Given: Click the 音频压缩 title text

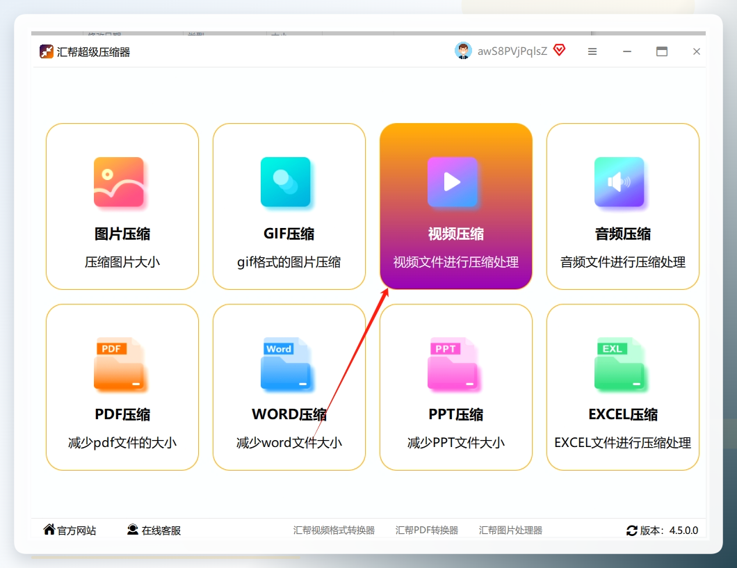Looking at the screenshot, I should point(623,234).
